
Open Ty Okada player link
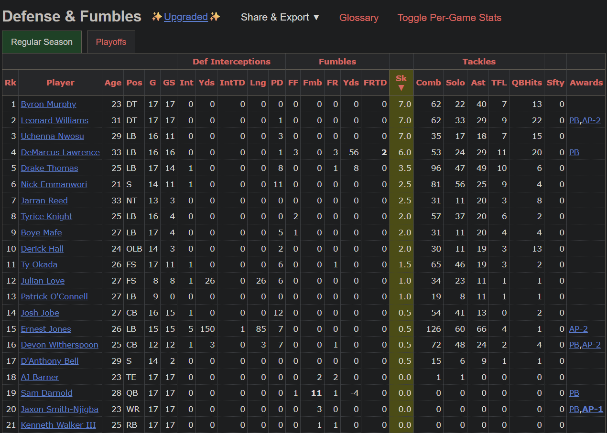39,264
